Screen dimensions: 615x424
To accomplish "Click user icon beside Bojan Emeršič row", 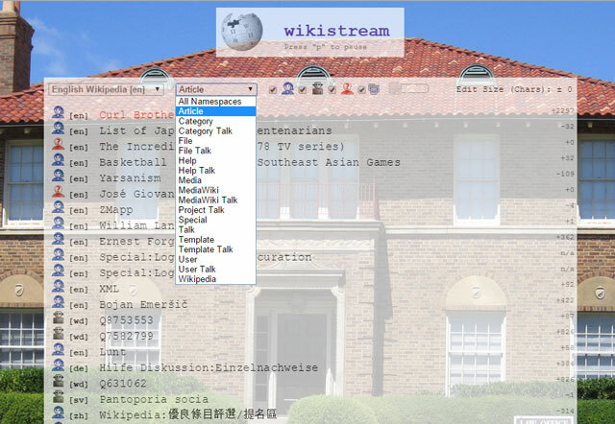I will point(58,302).
